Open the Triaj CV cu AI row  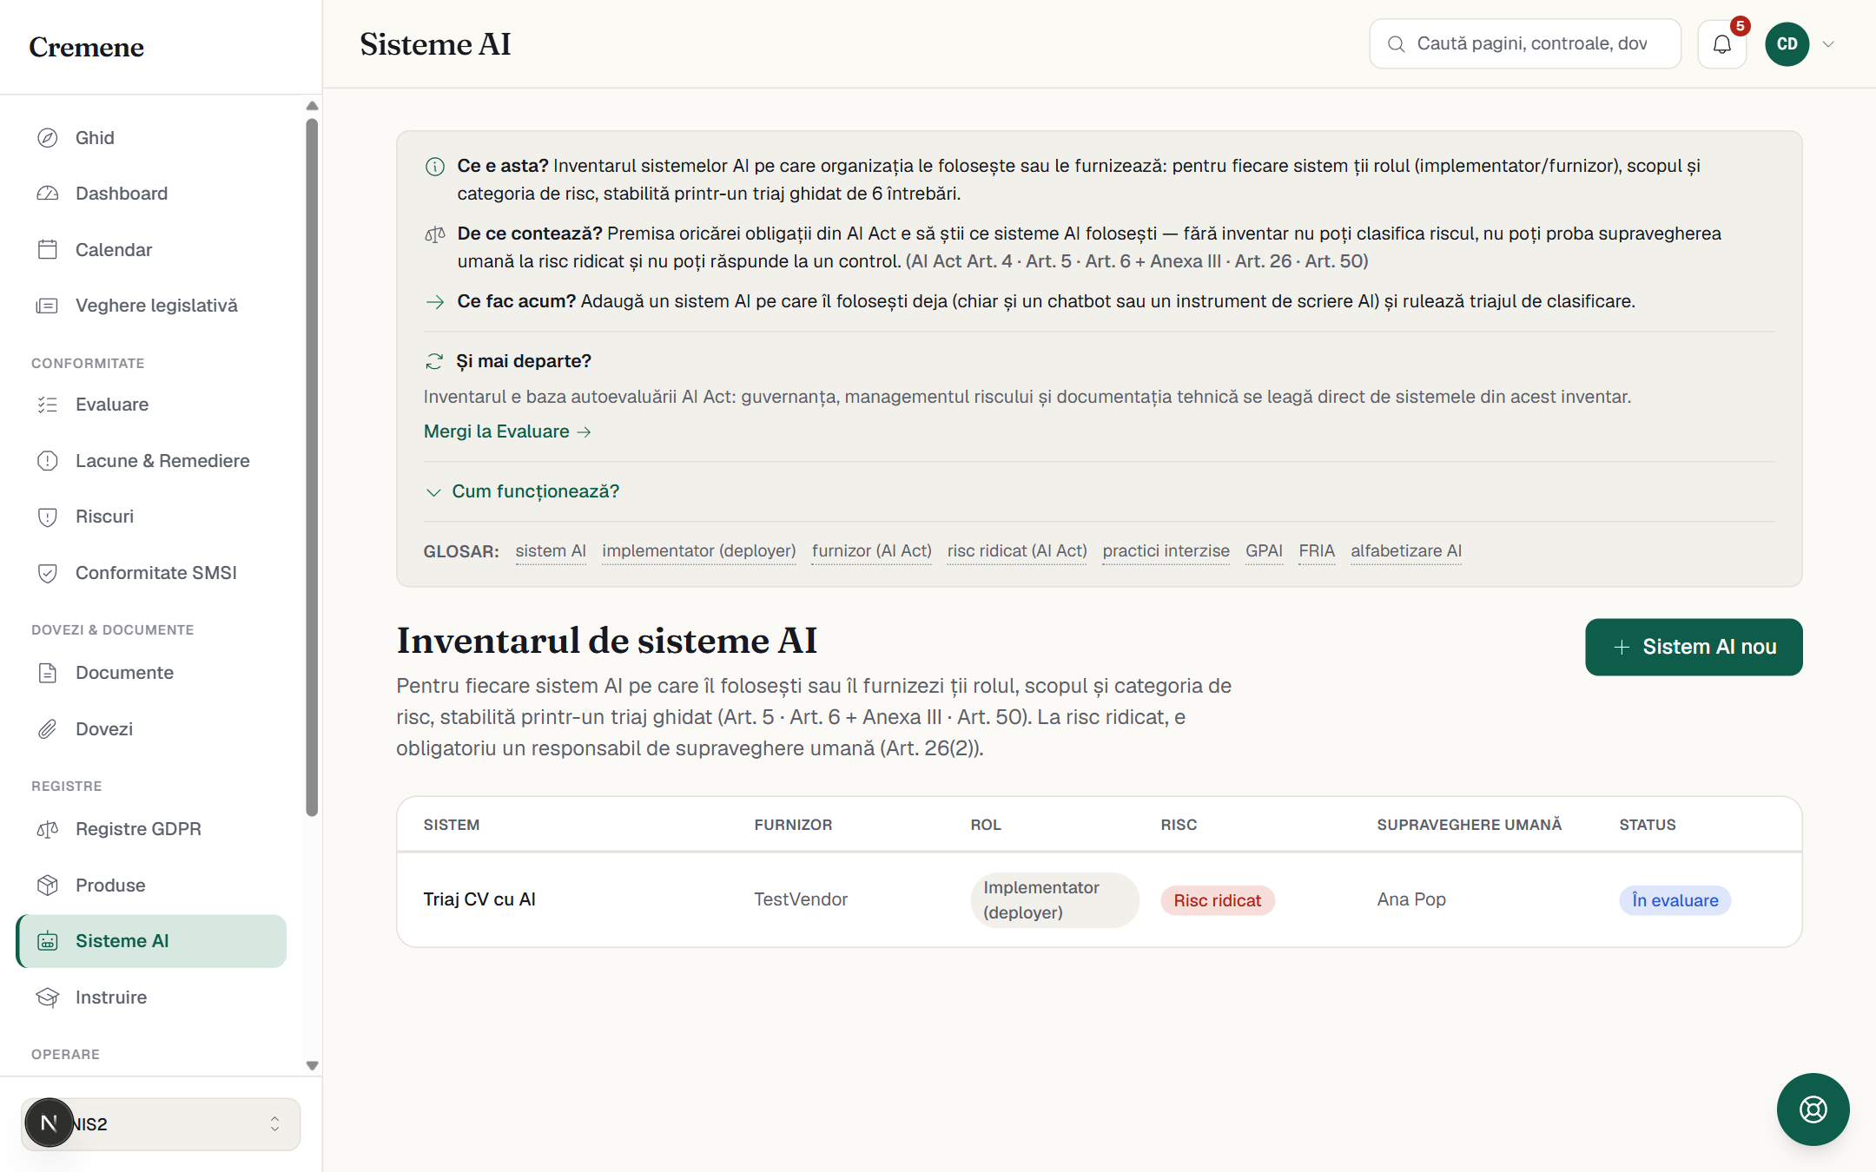(x=1100, y=900)
